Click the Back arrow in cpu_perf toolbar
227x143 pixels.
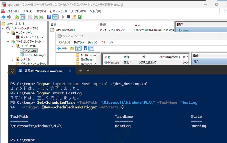pos(4,17)
